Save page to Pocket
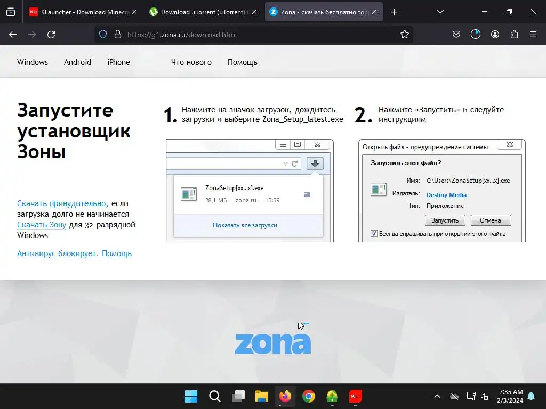Image resolution: width=546 pixels, height=409 pixels. [x=456, y=35]
